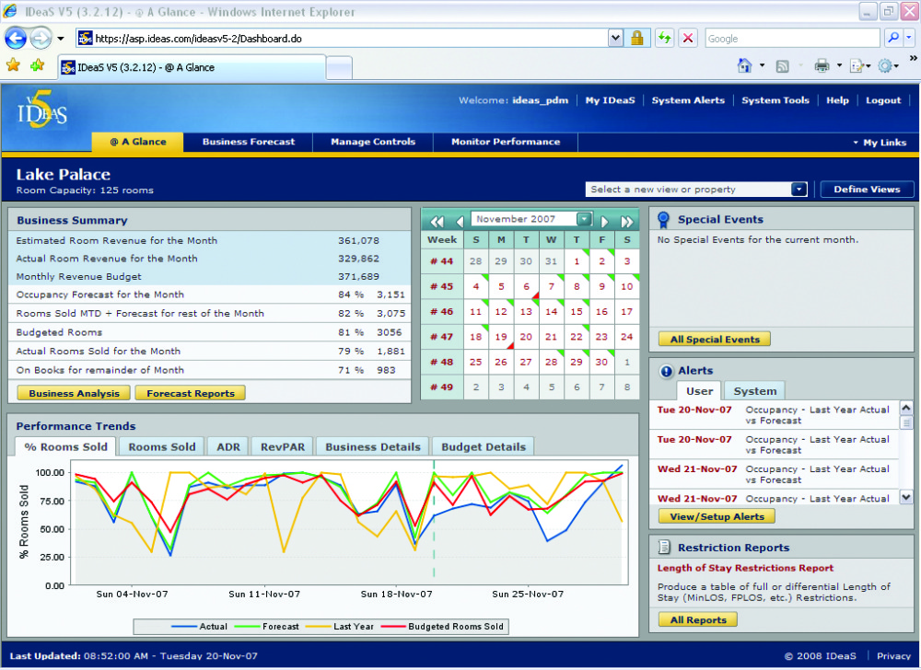Open the Budget Details tab
The image size is (921, 670).
point(483,447)
